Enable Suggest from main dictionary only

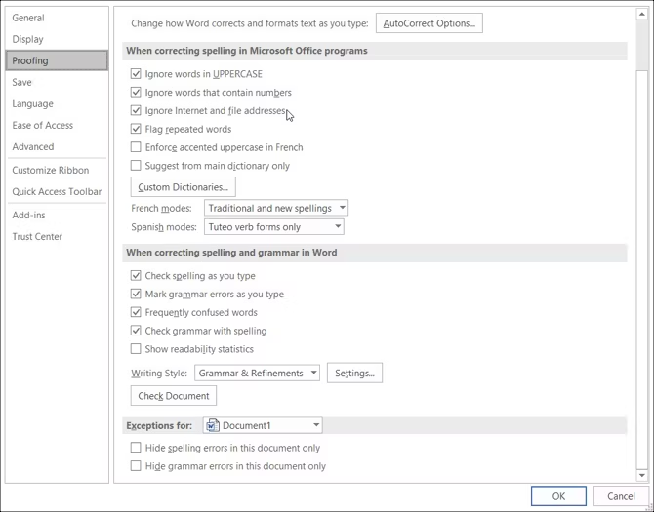click(136, 166)
